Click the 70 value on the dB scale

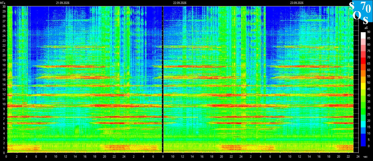click(x=368, y=57)
